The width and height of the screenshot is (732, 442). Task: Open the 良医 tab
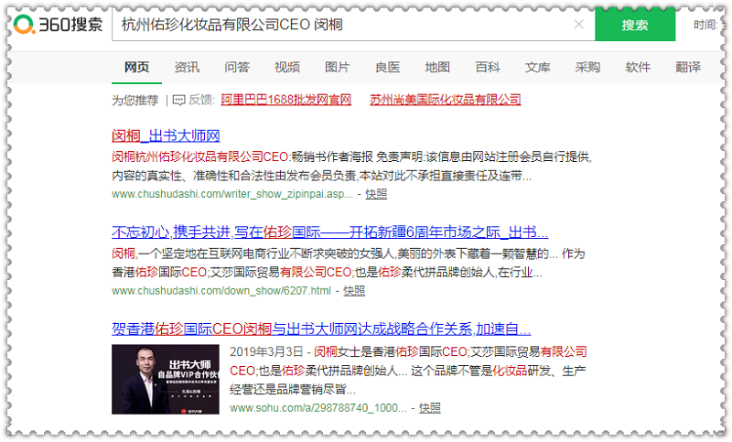[x=387, y=67]
